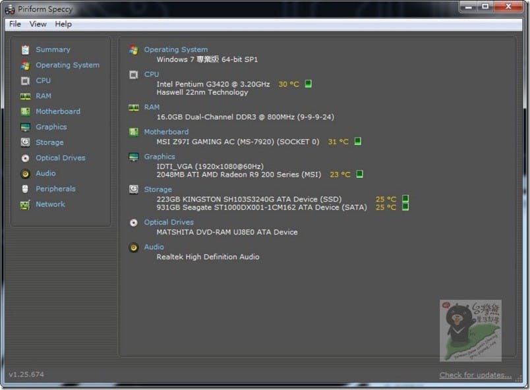The height and width of the screenshot is (390, 530).
Task: Click the motherboard temperature indicator next to 31 °C
Action: click(x=357, y=141)
